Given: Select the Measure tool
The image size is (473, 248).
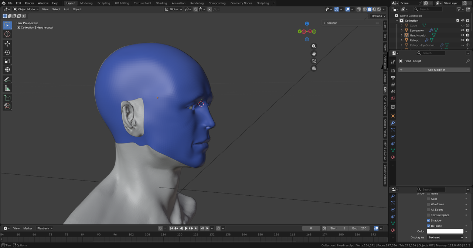Looking at the screenshot, I should 7,88.
